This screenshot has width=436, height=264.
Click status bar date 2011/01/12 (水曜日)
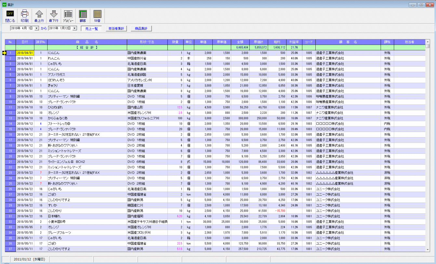tap(29, 259)
